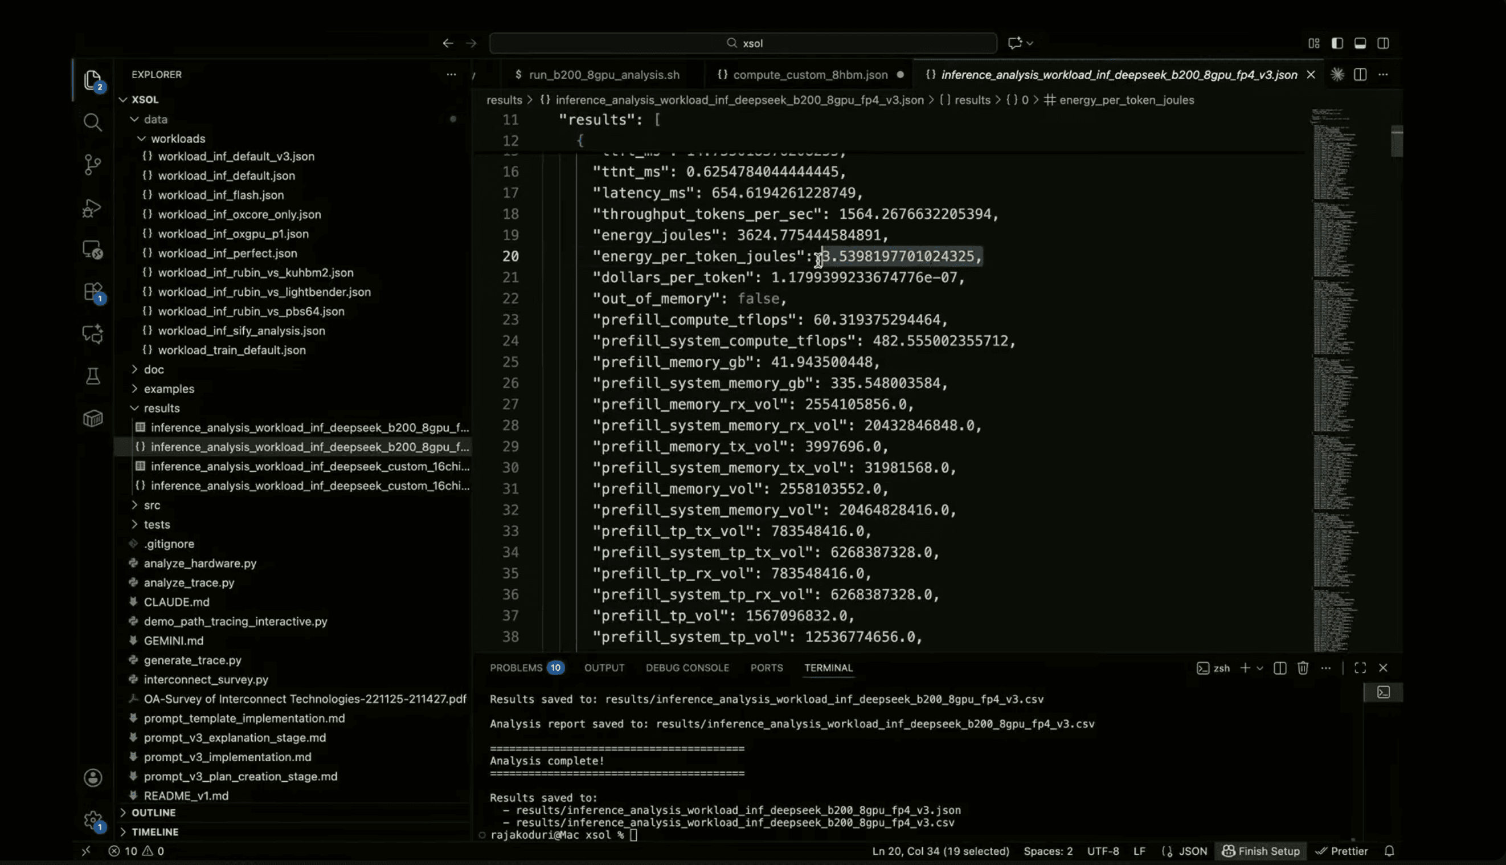The image size is (1506, 865).
Task: Click the editor minimap scrollbar slider
Action: tap(1397, 141)
